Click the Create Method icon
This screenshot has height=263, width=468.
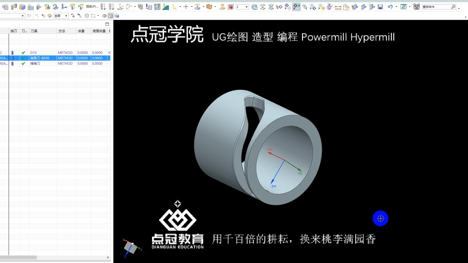click(31, 7)
